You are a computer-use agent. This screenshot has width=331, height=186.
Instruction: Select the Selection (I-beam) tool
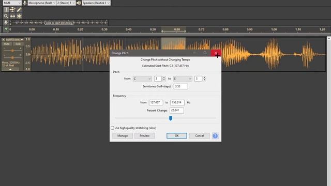click(6, 10)
